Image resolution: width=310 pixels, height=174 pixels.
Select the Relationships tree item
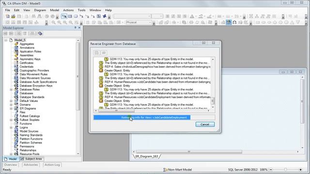coord(28,150)
